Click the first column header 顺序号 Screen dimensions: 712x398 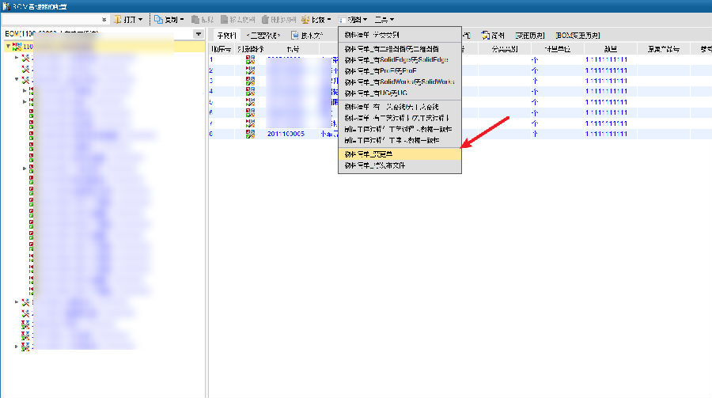pos(222,49)
